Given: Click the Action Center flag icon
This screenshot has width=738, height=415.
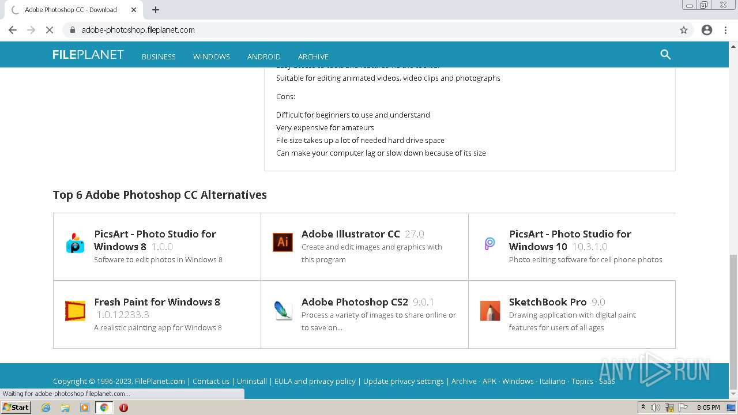Looking at the screenshot, I should point(683,408).
